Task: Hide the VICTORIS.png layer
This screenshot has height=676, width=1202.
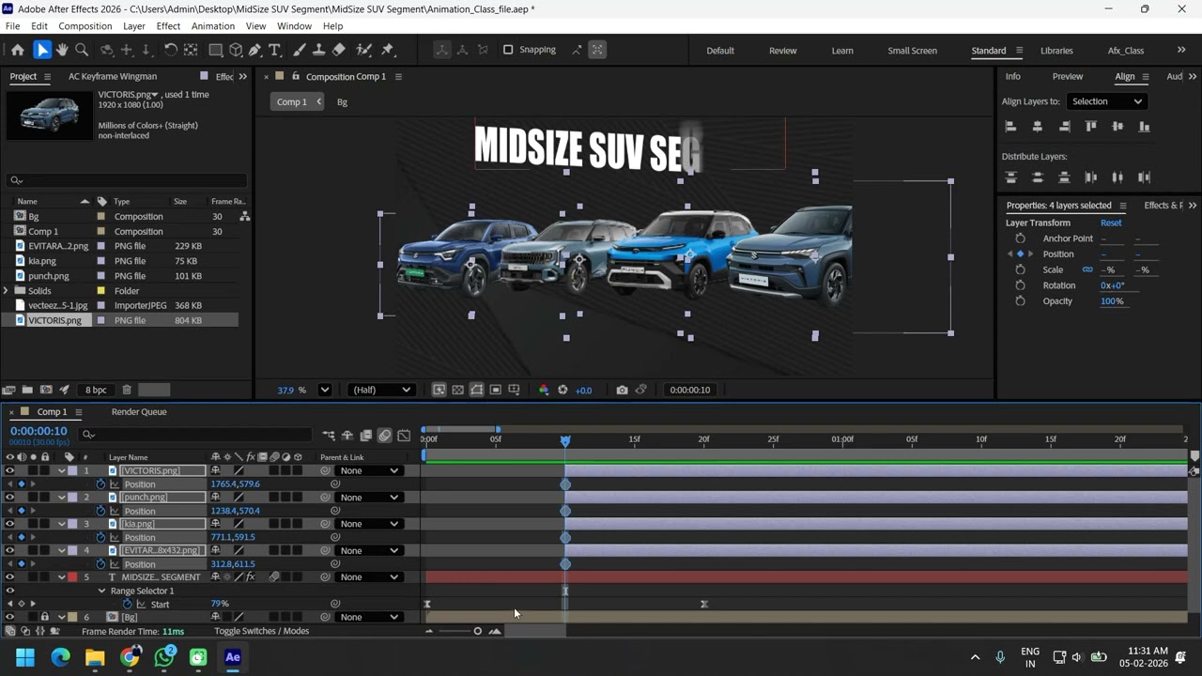Action: [x=9, y=470]
